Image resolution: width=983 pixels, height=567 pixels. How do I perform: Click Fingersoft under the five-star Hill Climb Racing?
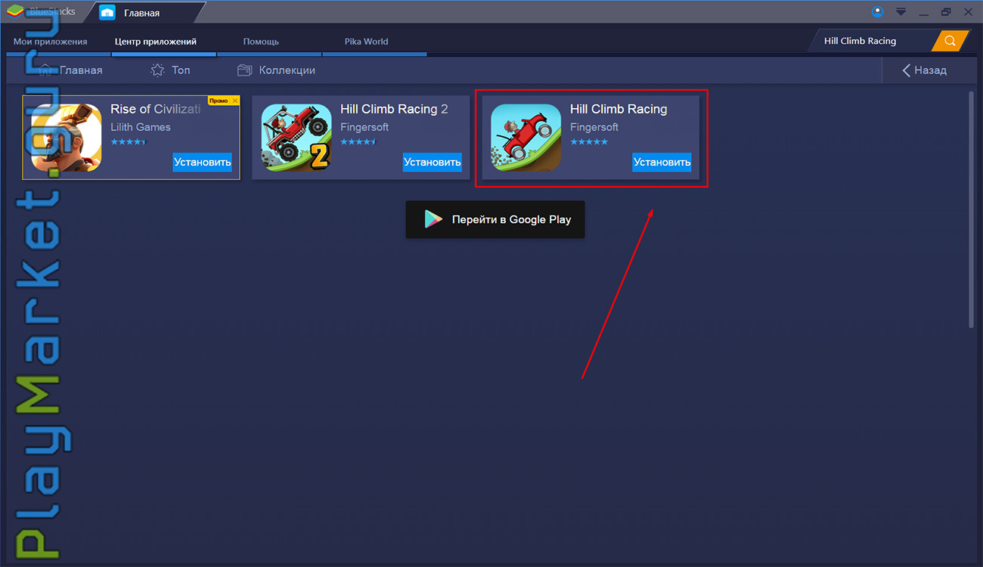tap(594, 127)
